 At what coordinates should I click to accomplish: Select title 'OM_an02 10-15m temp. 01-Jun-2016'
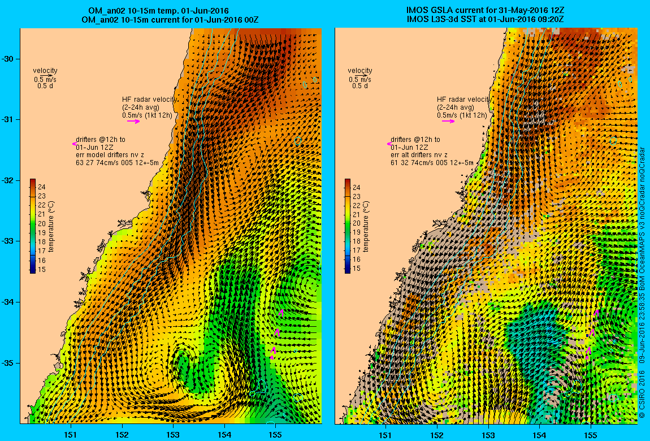click(x=158, y=11)
